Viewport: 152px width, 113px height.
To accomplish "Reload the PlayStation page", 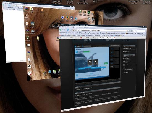I will click(x=68, y=30).
